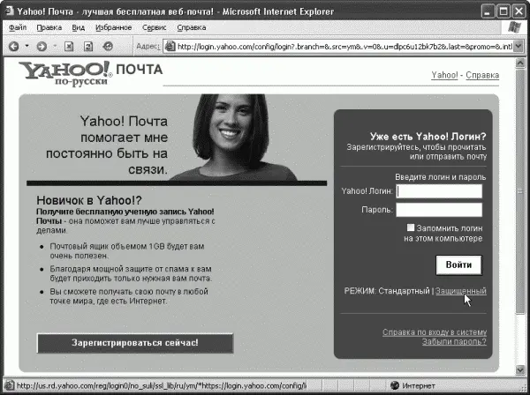
Task: Close the Internet Explorer window
Action: 519,11
